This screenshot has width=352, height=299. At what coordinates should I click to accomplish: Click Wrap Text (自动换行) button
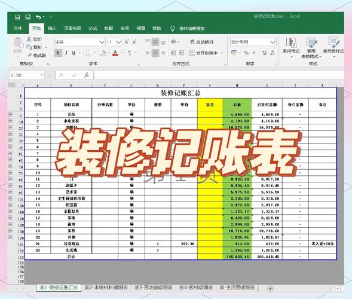pos(201,42)
